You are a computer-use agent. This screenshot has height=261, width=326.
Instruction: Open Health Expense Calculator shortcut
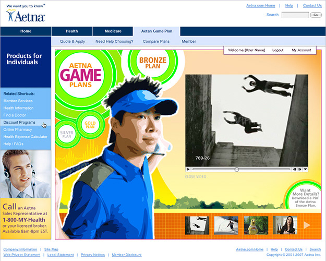coord(26,137)
